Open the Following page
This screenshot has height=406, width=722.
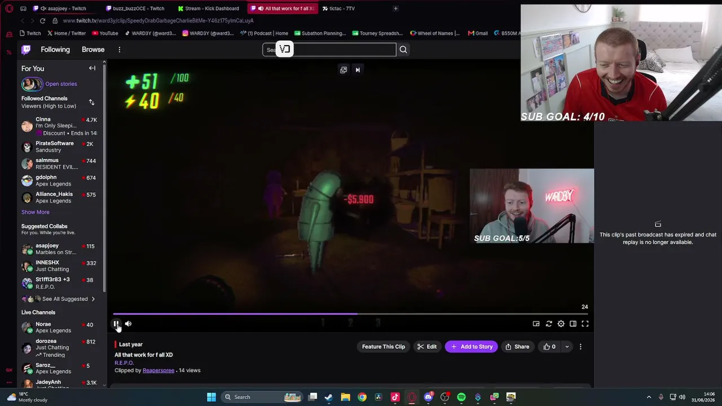click(55, 50)
